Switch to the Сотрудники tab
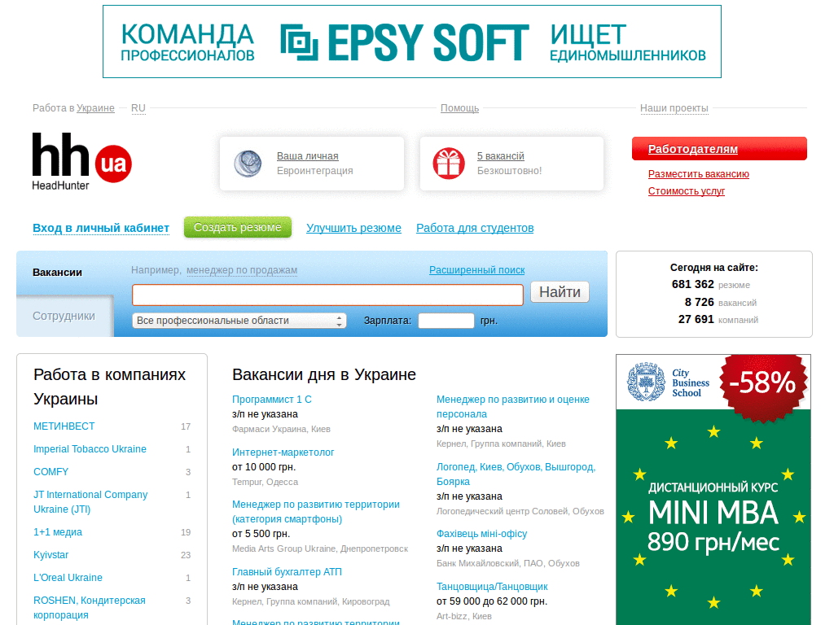Image resolution: width=834 pixels, height=625 pixels. coord(64,316)
